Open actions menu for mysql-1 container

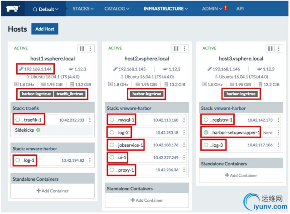click(x=184, y=120)
